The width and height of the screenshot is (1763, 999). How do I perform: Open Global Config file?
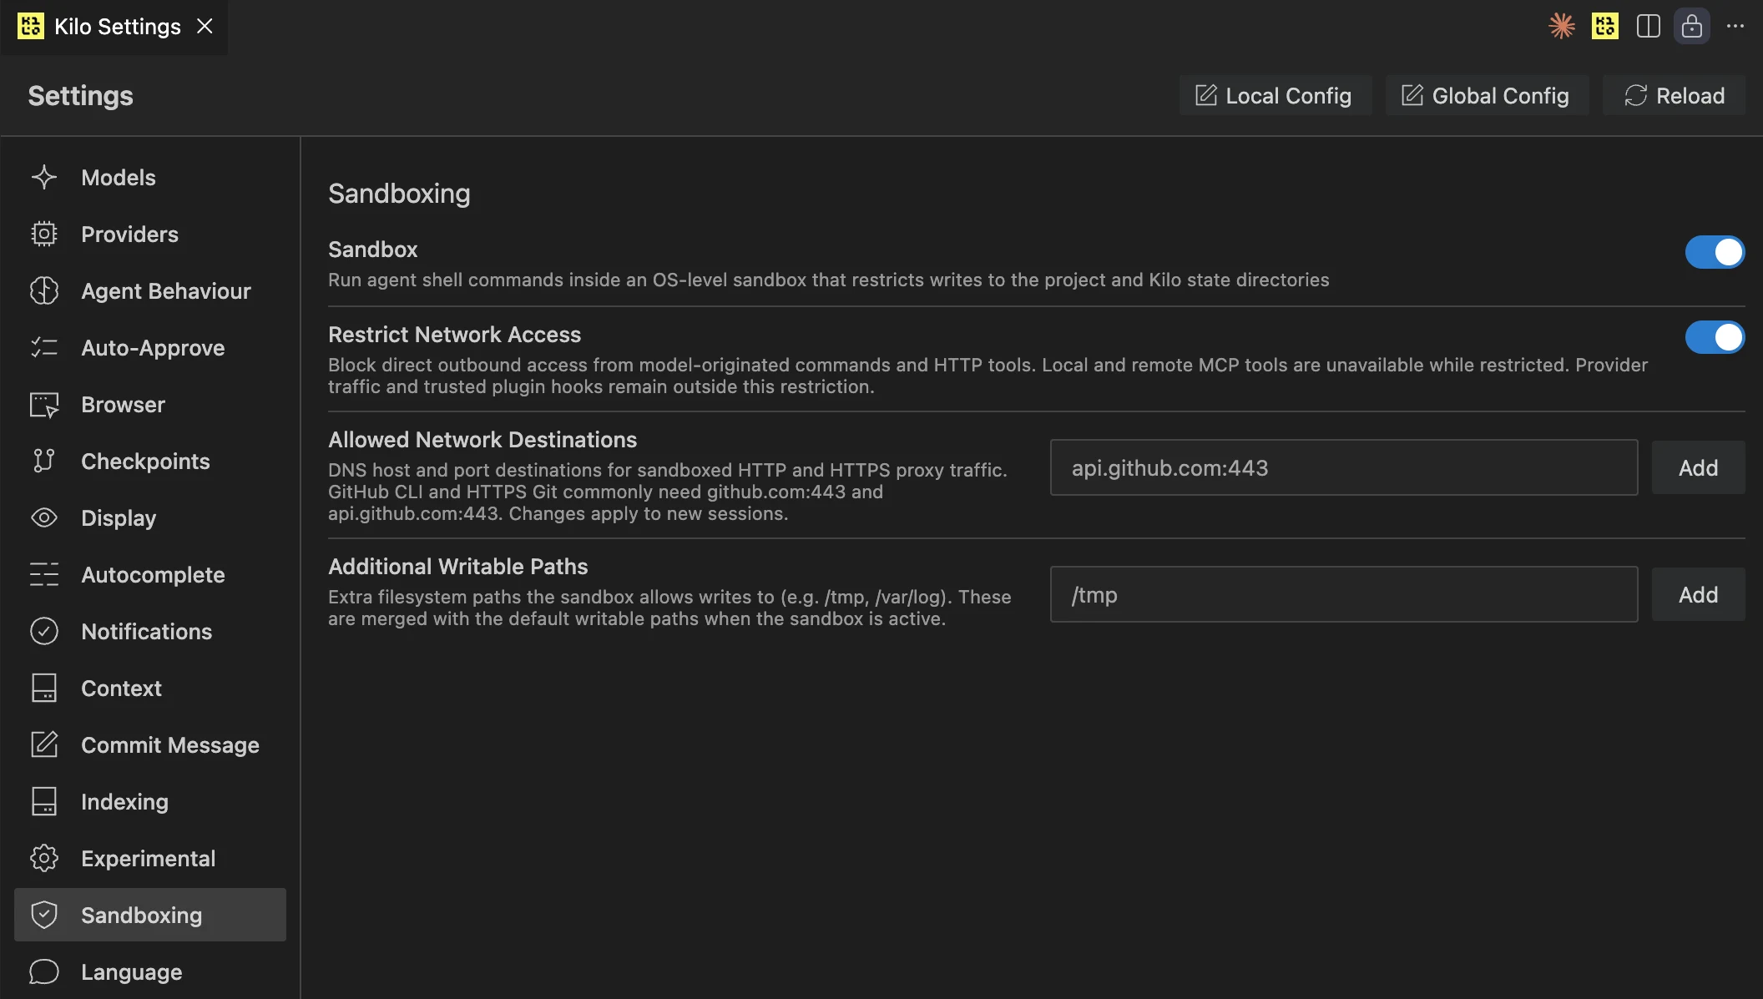[1486, 95]
